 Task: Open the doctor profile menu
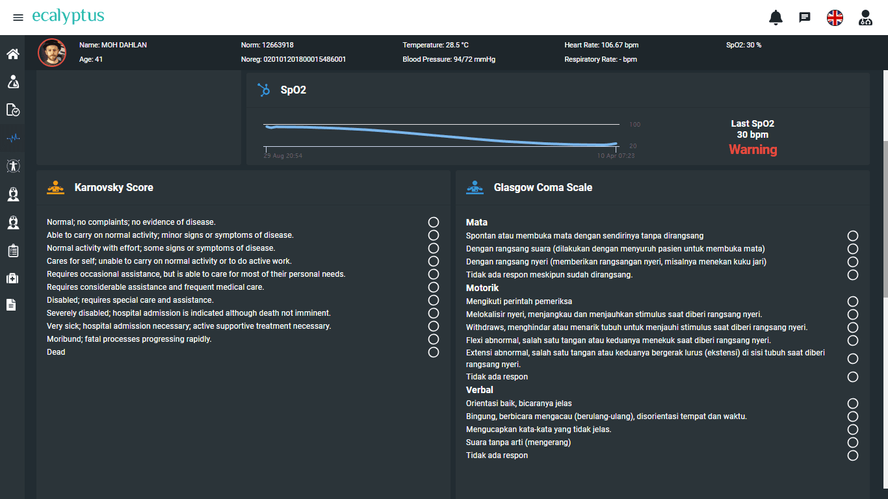point(865,18)
